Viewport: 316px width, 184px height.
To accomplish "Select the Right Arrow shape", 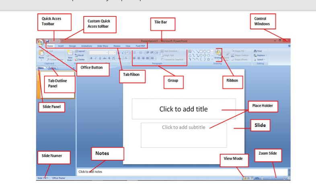I will (x=201, y=55).
